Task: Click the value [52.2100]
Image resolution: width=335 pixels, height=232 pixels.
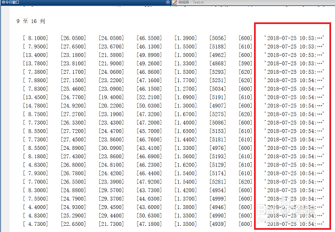Action: [x=149, y=97]
